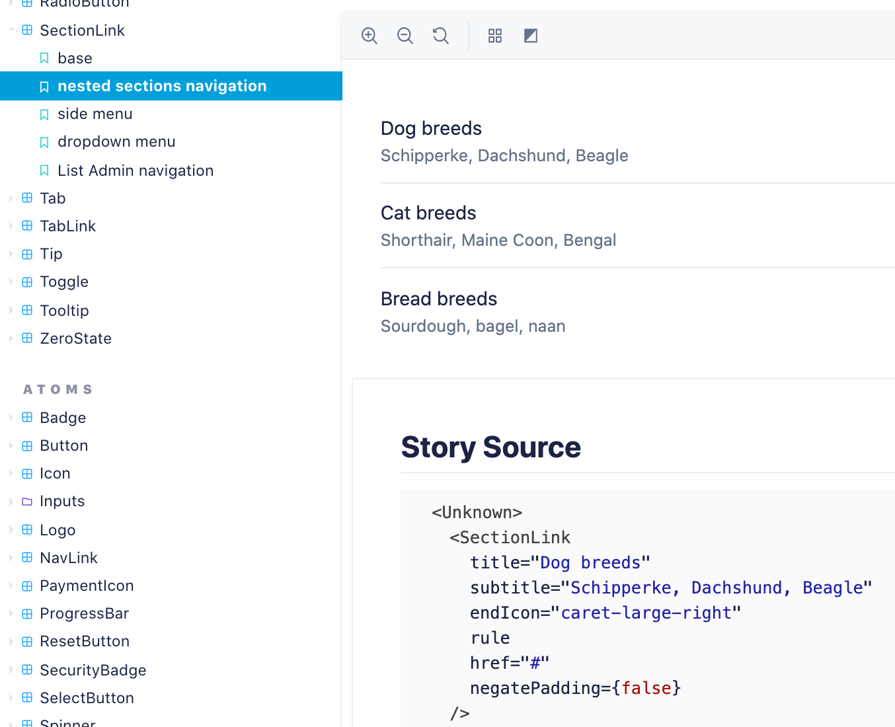Click the component icon next to Badge
Image resolution: width=895 pixels, height=727 pixels.
pos(27,418)
